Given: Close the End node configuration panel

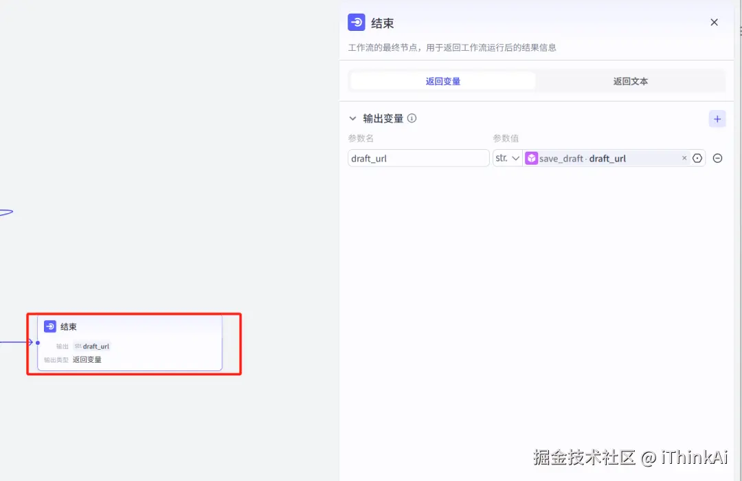Looking at the screenshot, I should [714, 22].
